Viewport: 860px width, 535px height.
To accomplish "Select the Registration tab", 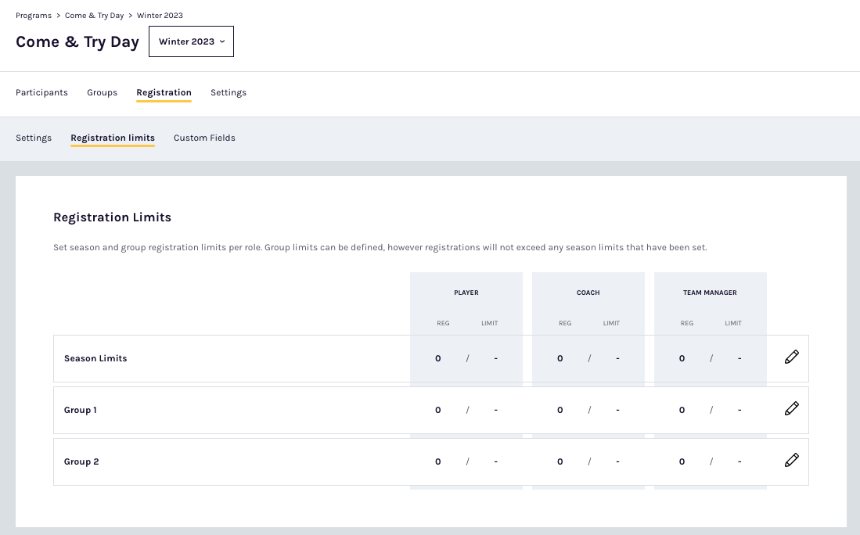I will tap(164, 92).
